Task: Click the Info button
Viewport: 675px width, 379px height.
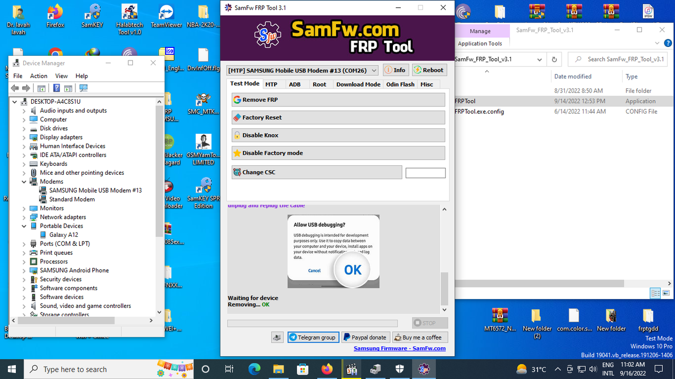Action: pos(396,70)
